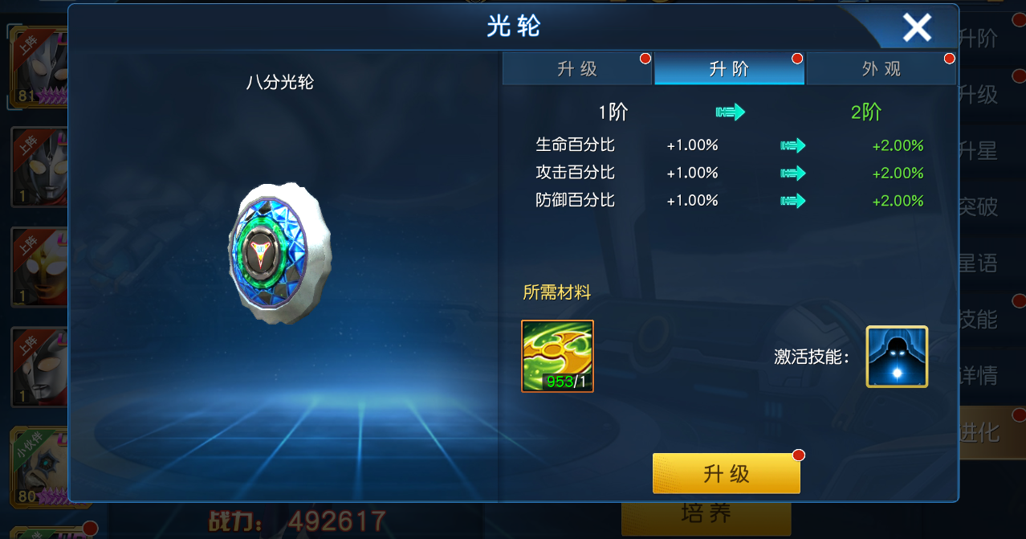The height and width of the screenshot is (539, 1026).
Task: Select the third orange hero portrait
Action: [39, 267]
